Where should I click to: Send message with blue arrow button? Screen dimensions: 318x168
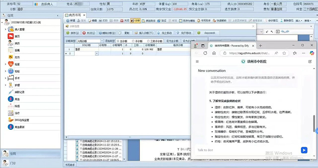[304, 150]
